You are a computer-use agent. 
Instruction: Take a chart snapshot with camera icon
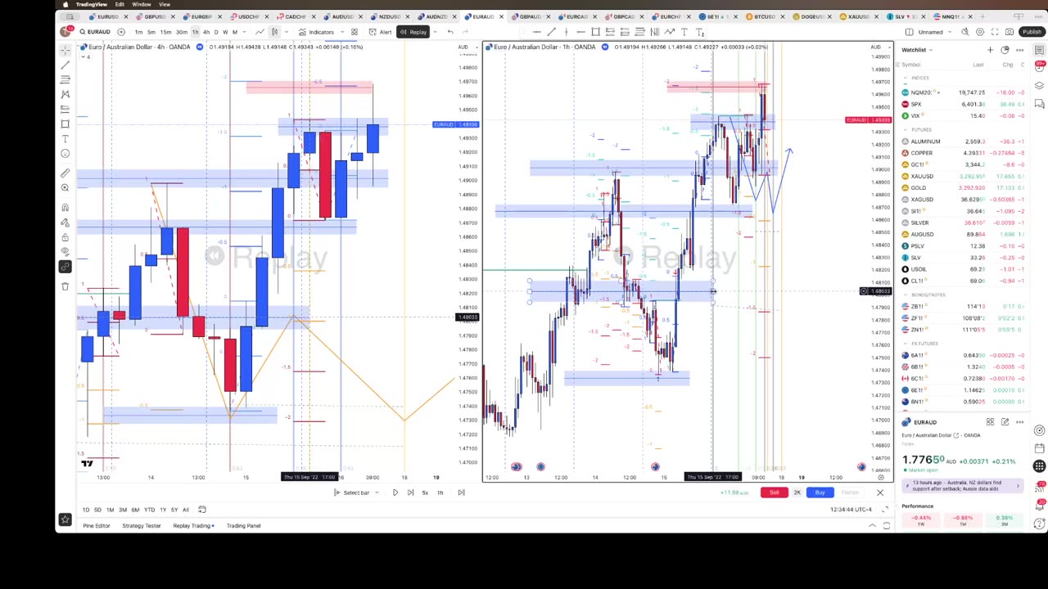point(1010,32)
